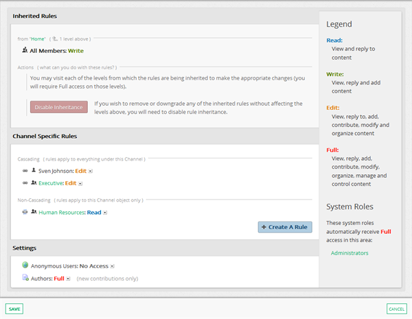Click the Inherited Rules heading
This screenshot has width=412, height=319.
pyautogui.click(x=35, y=16)
